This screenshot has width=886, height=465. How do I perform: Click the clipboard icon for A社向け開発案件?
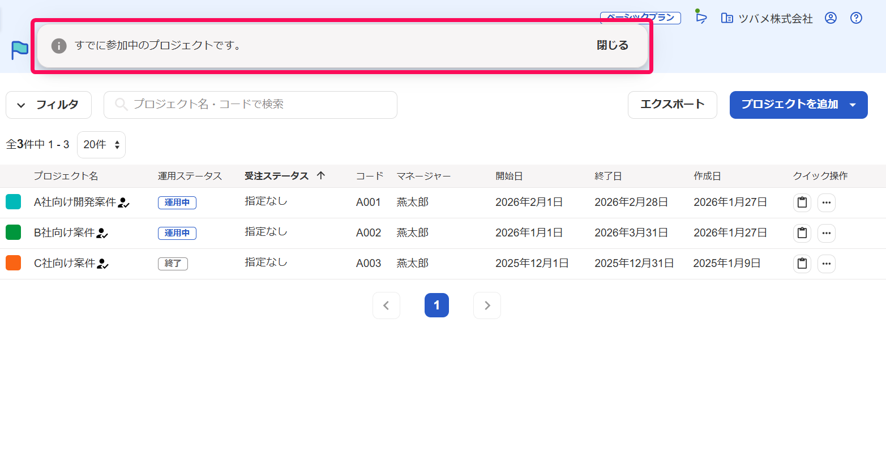point(802,203)
